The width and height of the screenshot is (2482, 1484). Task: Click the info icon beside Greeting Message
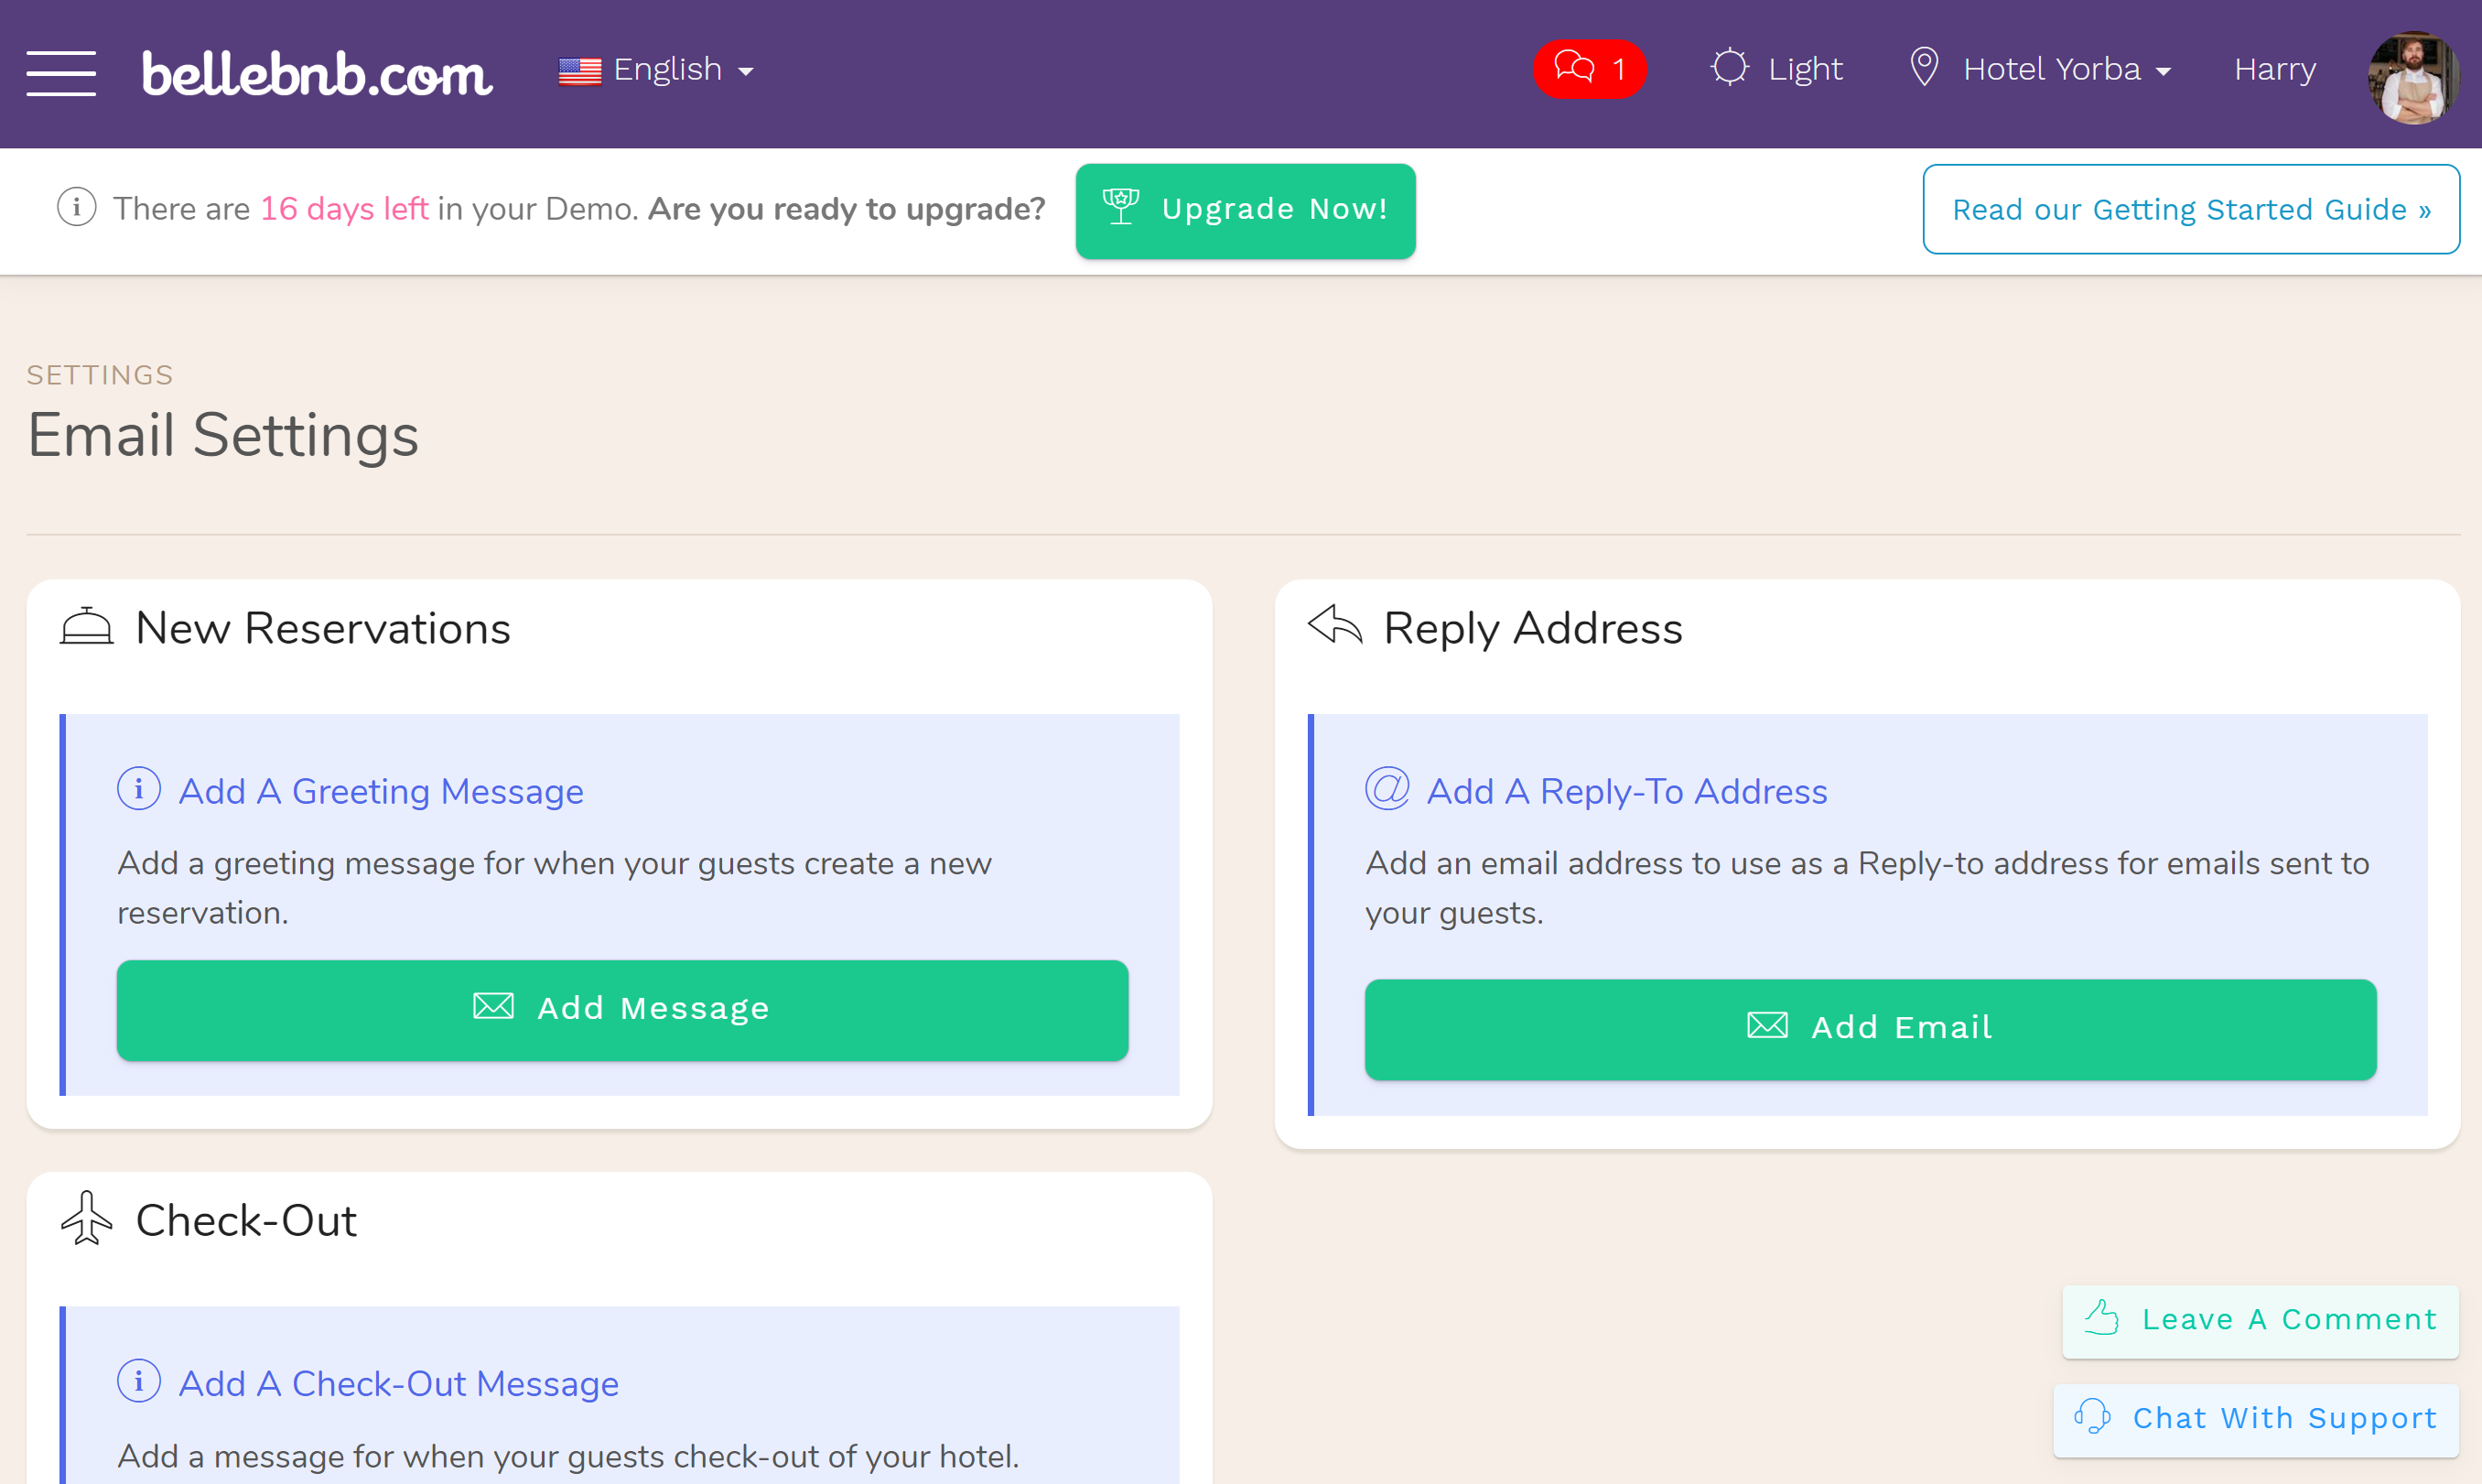pos(139,789)
